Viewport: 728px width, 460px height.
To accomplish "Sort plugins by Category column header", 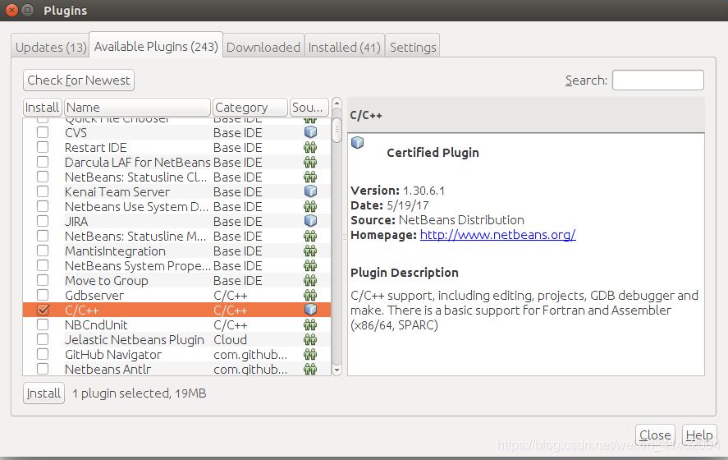I will [250, 107].
